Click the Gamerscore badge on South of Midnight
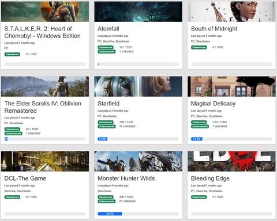This screenshot has height=221, width=277. (199, 47)
